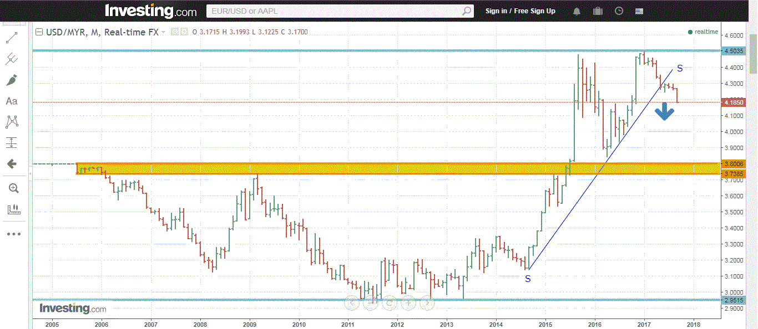Open the portfolio briefcase icon
The width and height of the screenshot is (758, 329).
click(598, 11)
